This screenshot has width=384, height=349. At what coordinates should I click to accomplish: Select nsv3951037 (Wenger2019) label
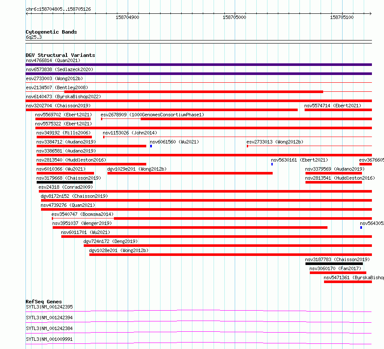click(x=82, y=223)
